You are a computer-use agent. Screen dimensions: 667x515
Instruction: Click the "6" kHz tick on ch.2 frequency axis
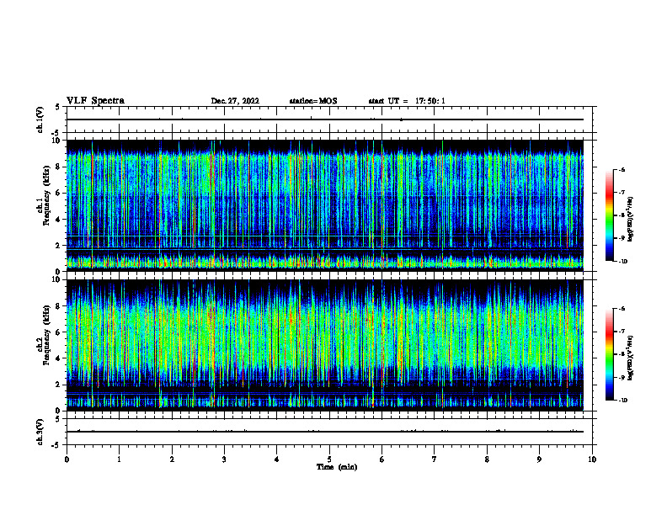(x=58, y=332)
